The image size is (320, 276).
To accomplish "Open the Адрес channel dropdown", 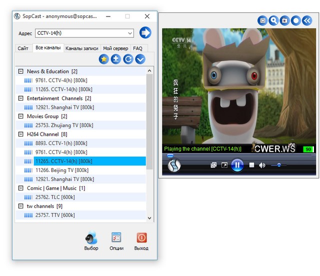I will pos(130,33).
